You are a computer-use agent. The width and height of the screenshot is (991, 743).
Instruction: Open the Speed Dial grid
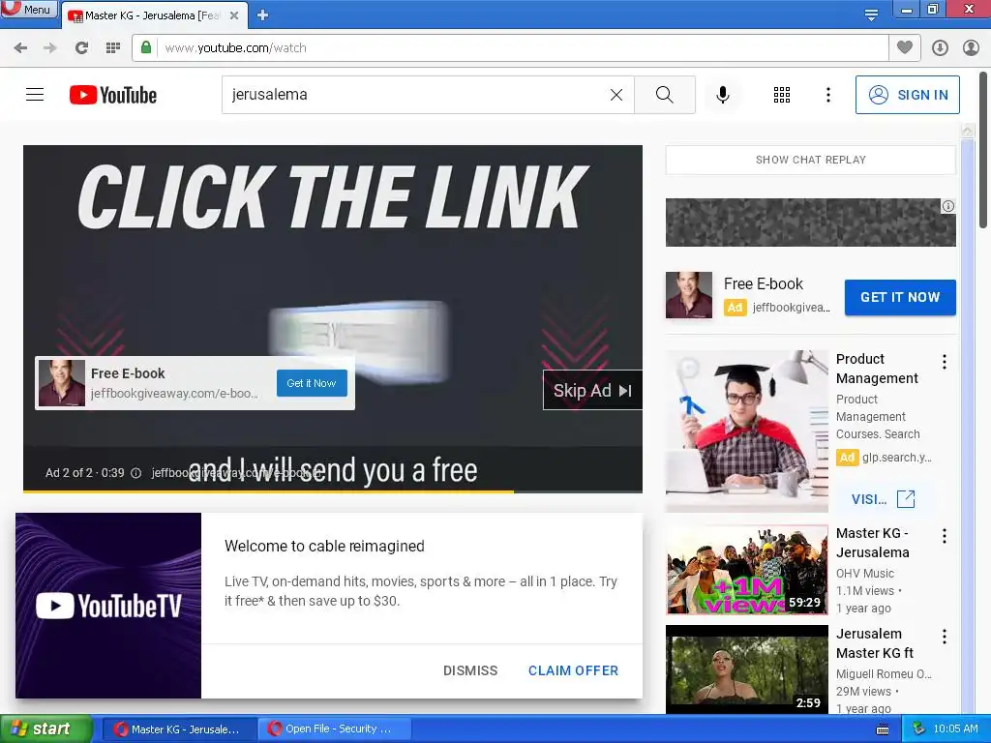point(113,47)
